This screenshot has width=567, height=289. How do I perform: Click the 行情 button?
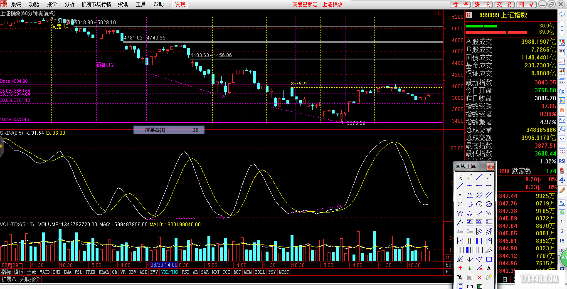[461, 4]
